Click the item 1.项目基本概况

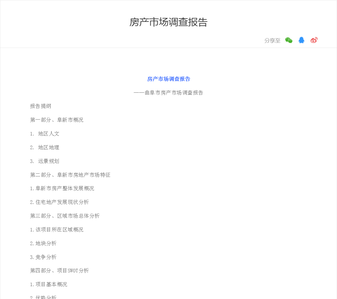pyautogui.click(x=49, y=284)
